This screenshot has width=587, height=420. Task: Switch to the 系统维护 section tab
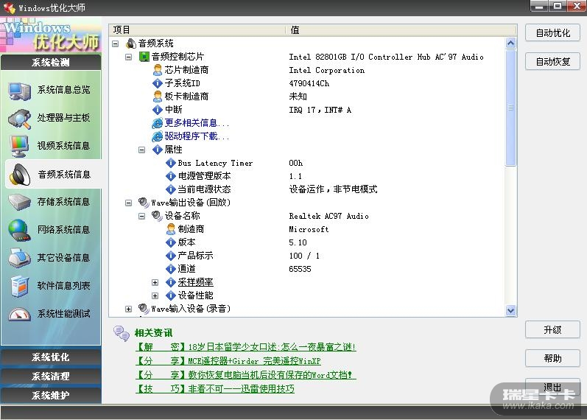tap(51, 395)
